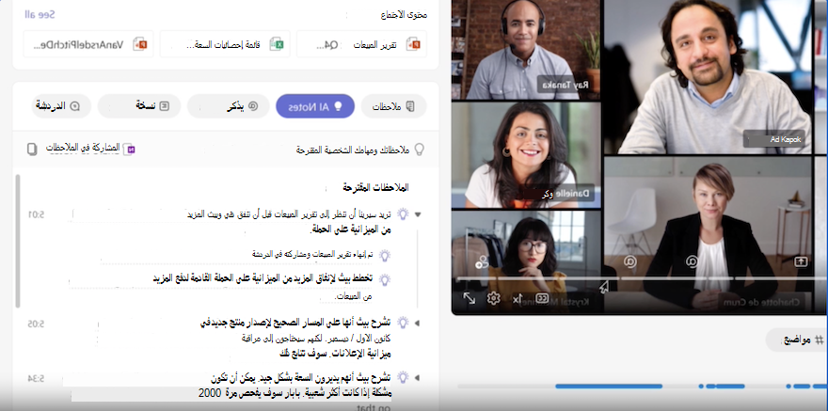828x411 pixels.
Task: Click the lightbulb icon on the 5:34 note
Action: click(403, 377)
